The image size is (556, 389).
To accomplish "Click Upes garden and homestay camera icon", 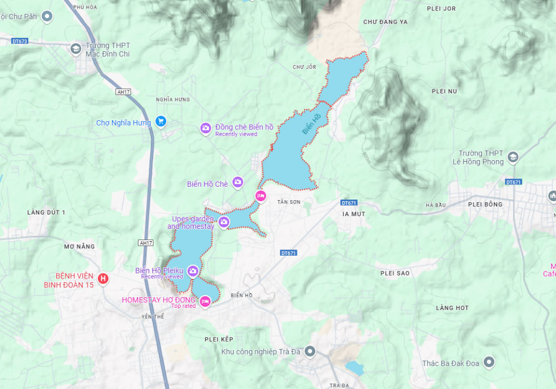I will click(x=224, y=222).
